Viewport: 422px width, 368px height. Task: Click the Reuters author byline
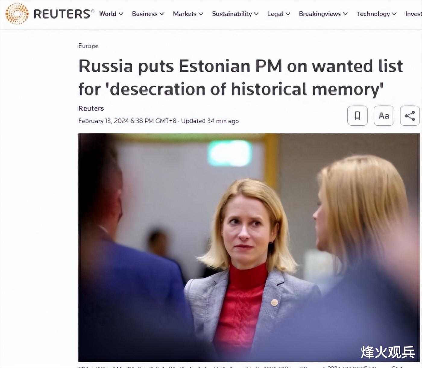click(x=91, y=108)
